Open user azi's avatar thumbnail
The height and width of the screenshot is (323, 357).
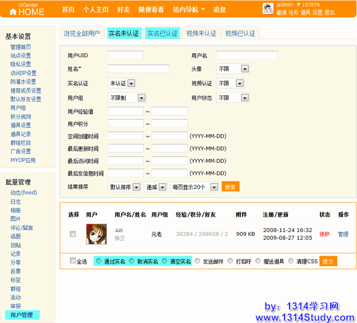tap(96, 234)
